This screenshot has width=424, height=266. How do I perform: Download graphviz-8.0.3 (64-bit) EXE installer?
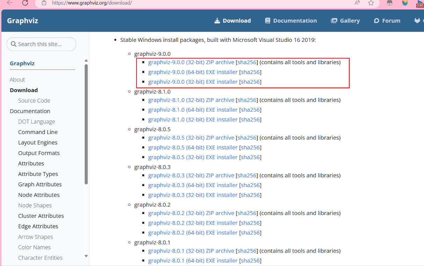(x=193, y=185)
